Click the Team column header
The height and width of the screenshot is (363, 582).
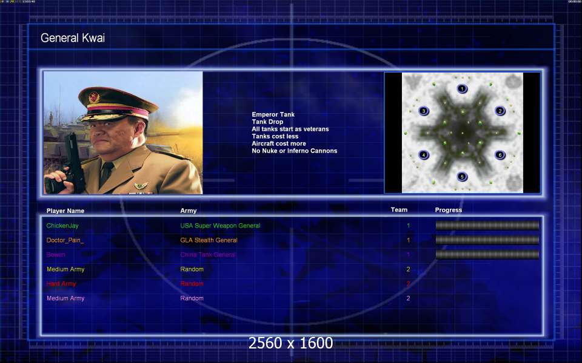pyautogui.click(x=399, y=210)
